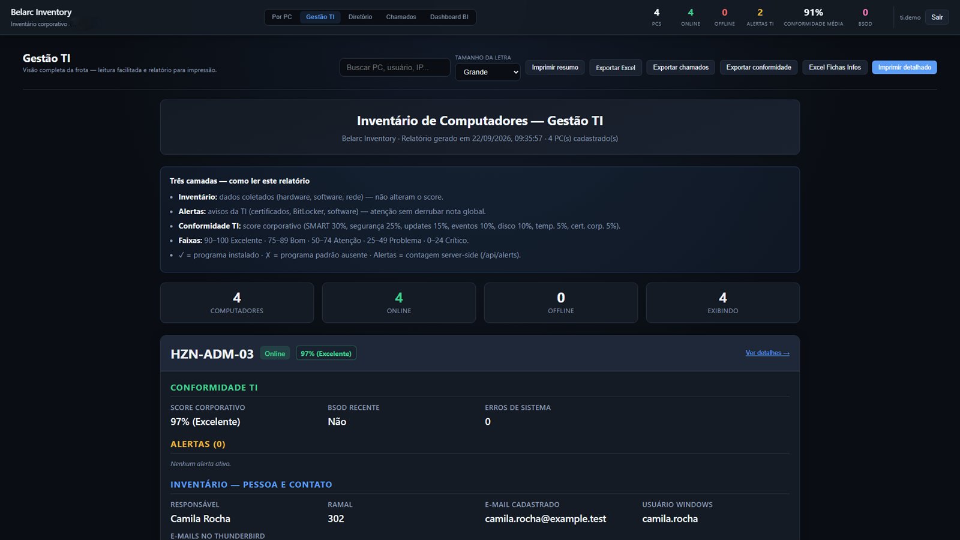Click the Online status badge
Viewport: 960px width, 540px height.
[275, 353]
